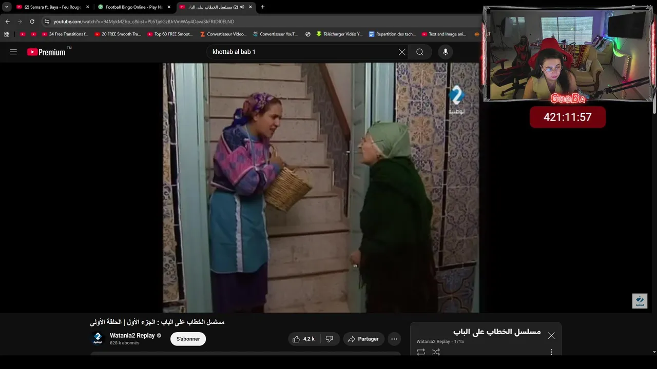The width and height of the screenshot is (657, 369).
Task: Click the playlist title مسلسل الخطاب على الباب
Action: click(x=497, y=332)
